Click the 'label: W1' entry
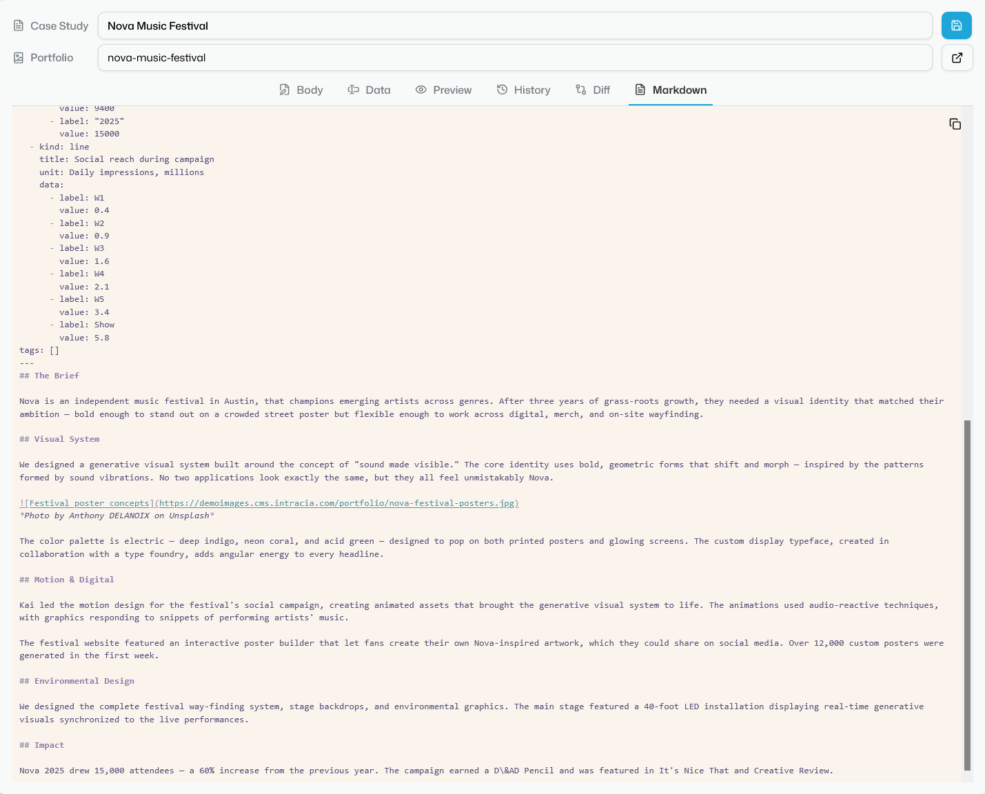 point(82,198)
